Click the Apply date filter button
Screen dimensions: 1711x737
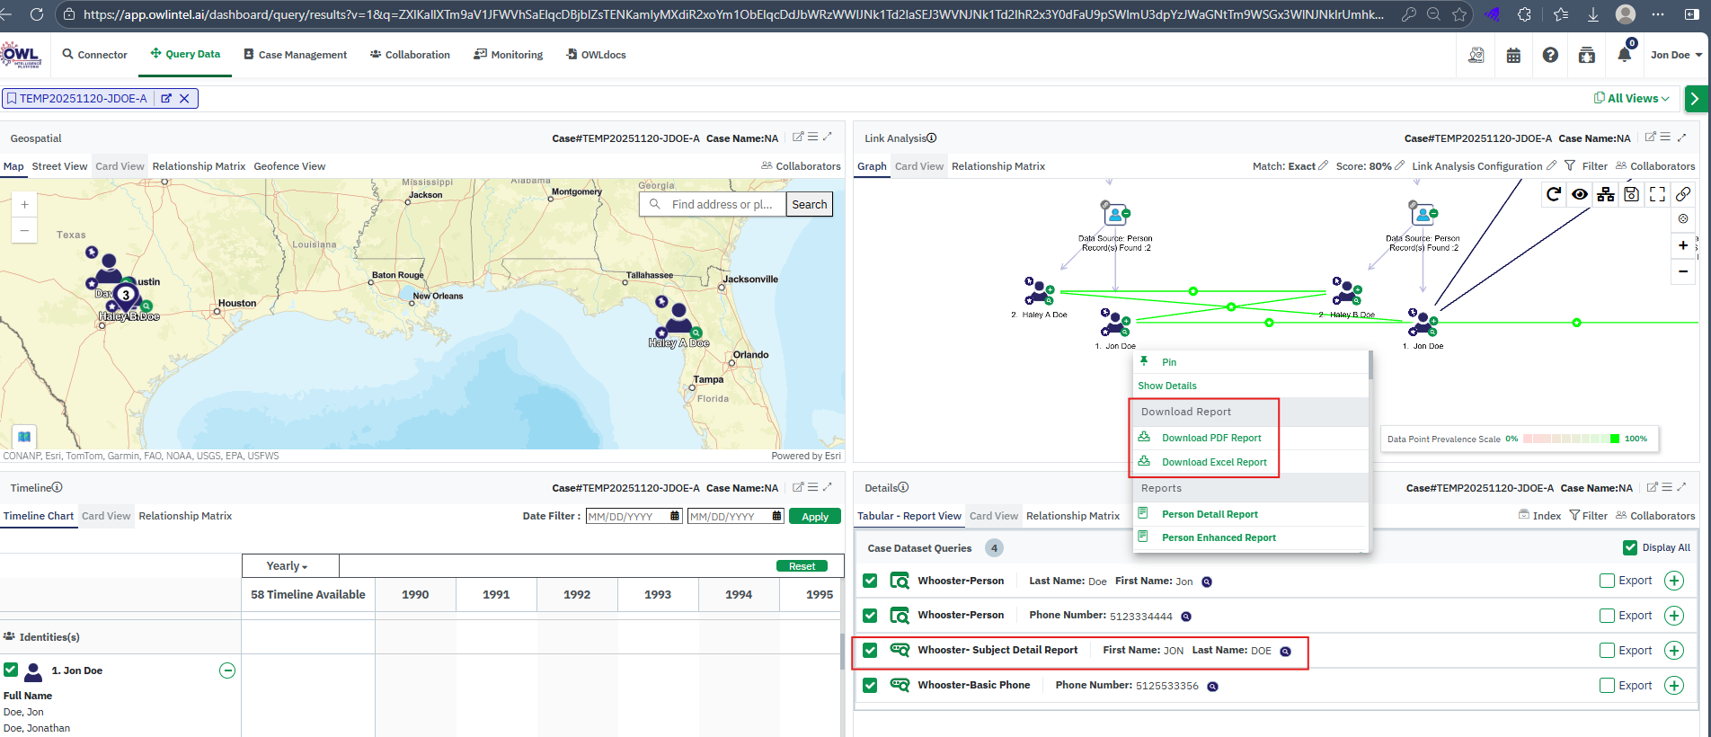coord(814,517)
